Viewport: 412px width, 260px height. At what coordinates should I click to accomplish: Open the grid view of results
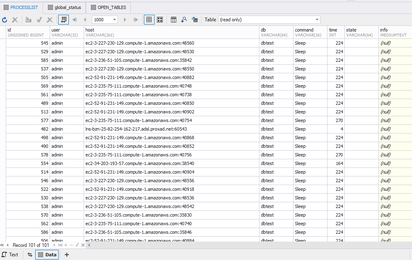coord(149,19)
